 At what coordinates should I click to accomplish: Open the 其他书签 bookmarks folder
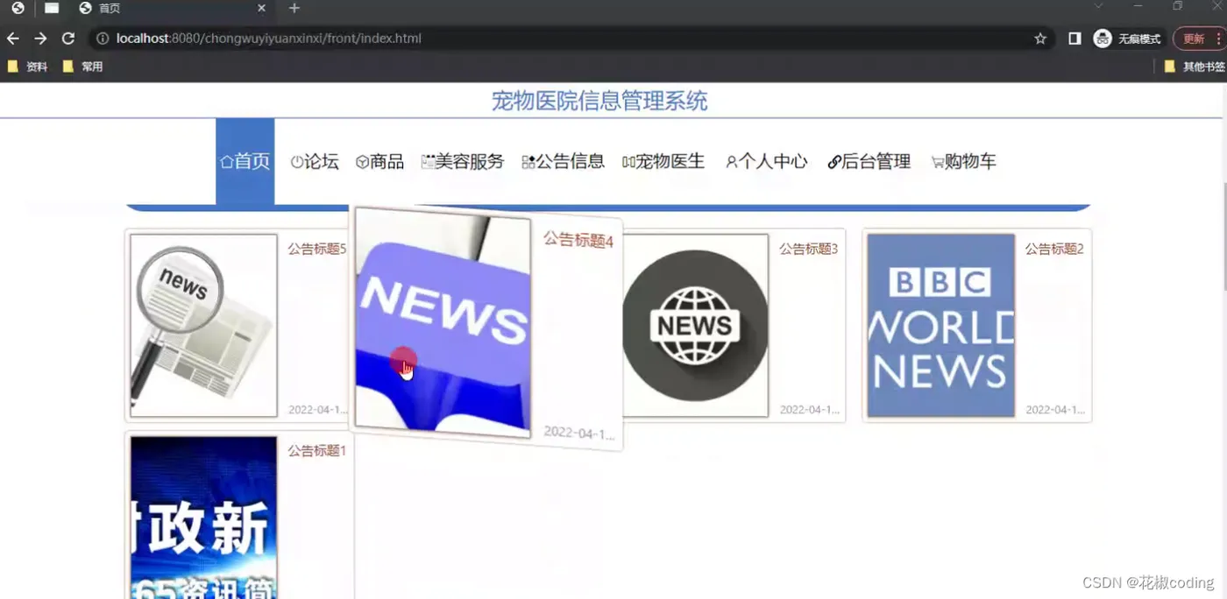pyautogui.click(x=1195, y=67)
